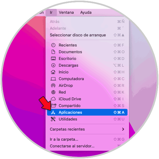Expand the Carpetas recientes submenu chevron

[x=123, y=129]
